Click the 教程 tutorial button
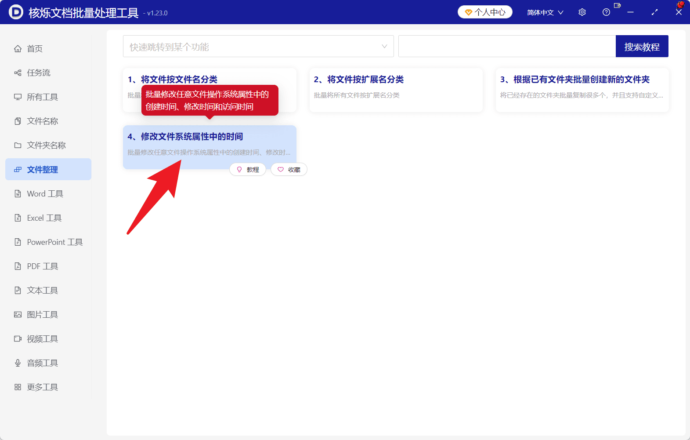The width and height of the screenshot is (690, 440). (x=248, y=169)
